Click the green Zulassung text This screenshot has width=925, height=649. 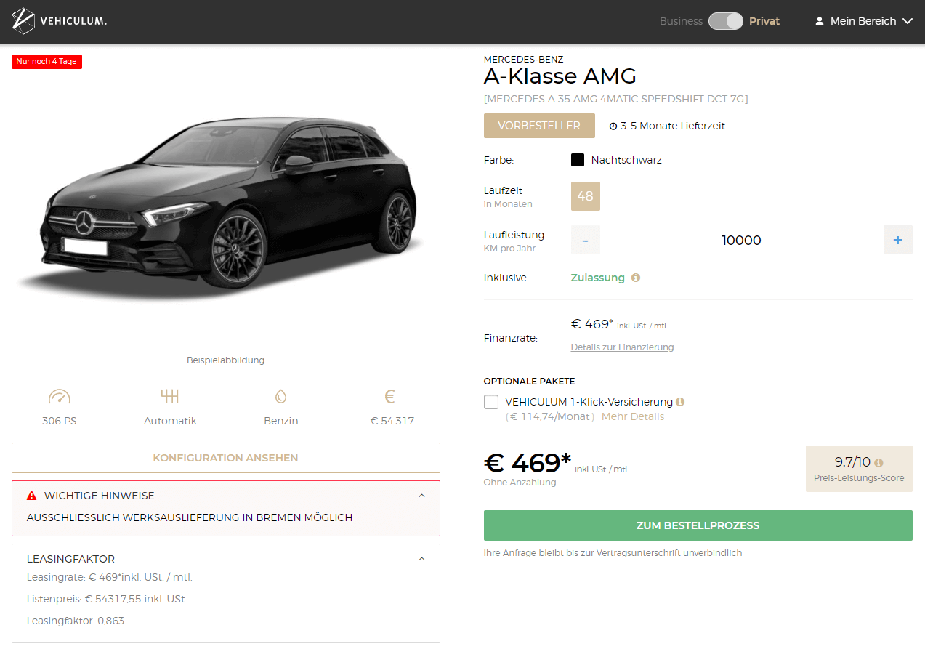tap(598, 278)
